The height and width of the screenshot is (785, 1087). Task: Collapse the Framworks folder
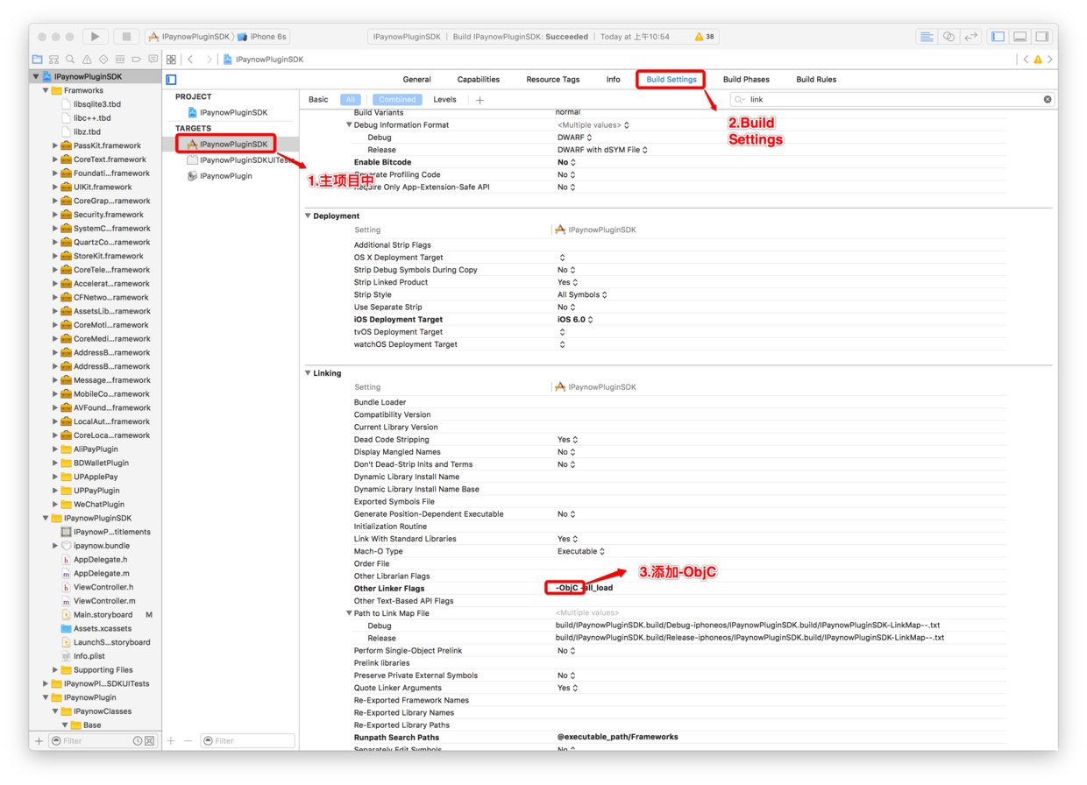point(46,90)
